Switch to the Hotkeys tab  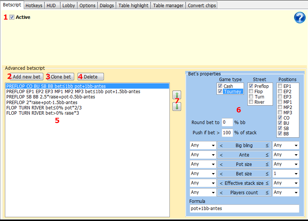[x=34, y=6]
